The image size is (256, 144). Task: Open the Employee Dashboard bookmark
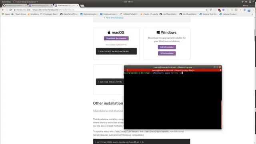pyautogui.click(x=49, y=14)
